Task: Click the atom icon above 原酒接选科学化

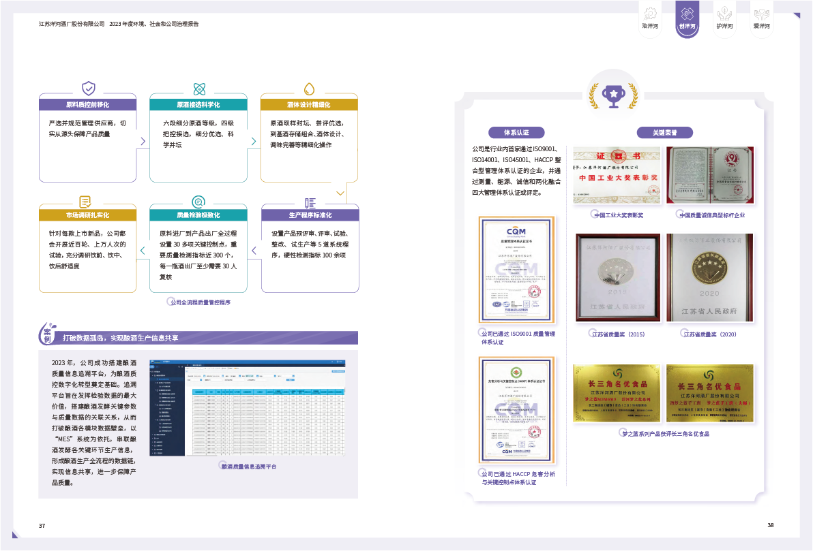Action: click(x=199, y=89)
